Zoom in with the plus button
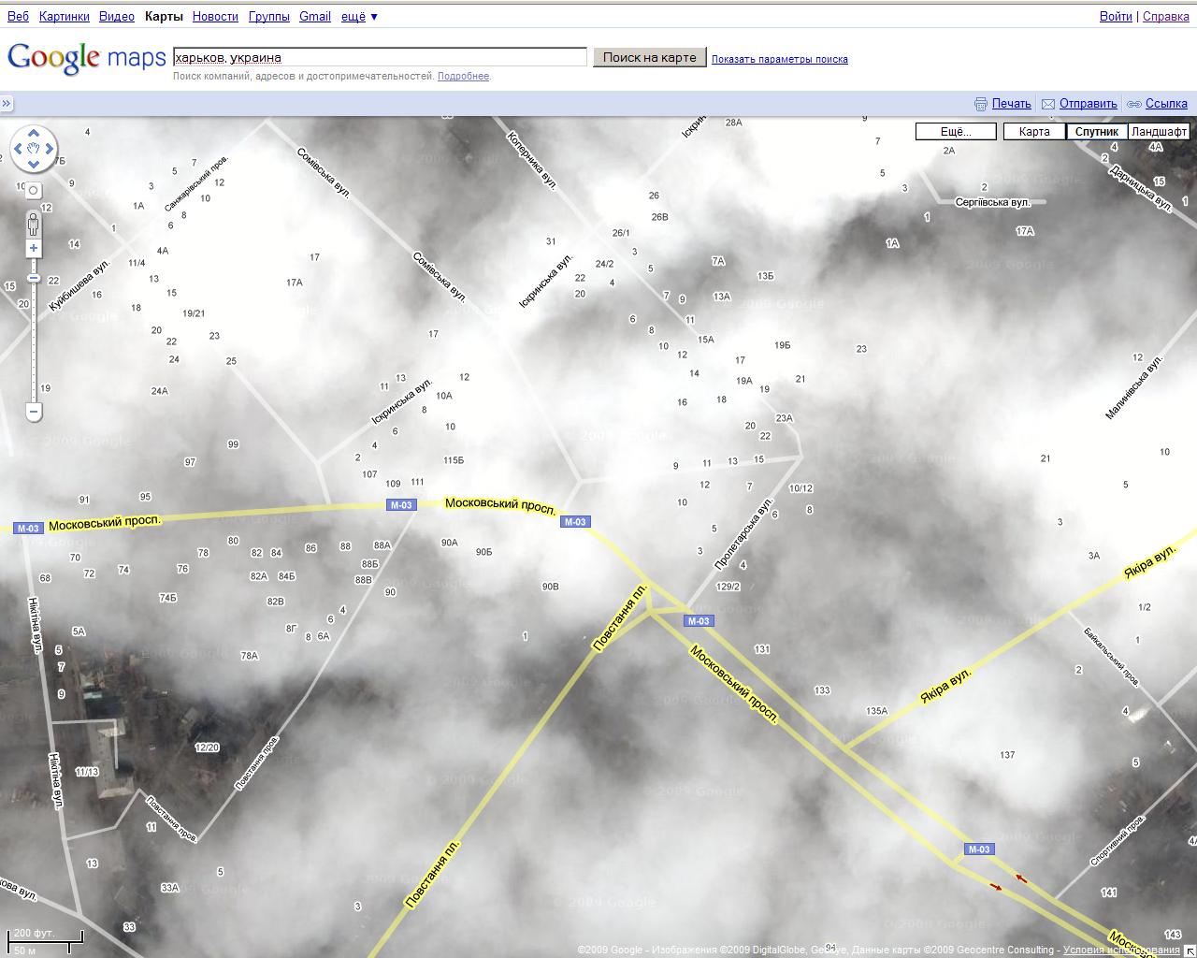 click(x=34, y=248)
